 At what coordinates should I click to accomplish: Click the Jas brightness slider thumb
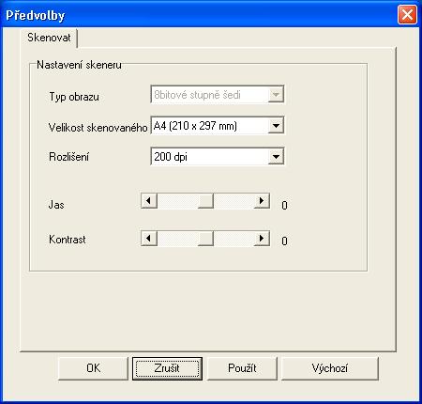click(x=206, y=201)
